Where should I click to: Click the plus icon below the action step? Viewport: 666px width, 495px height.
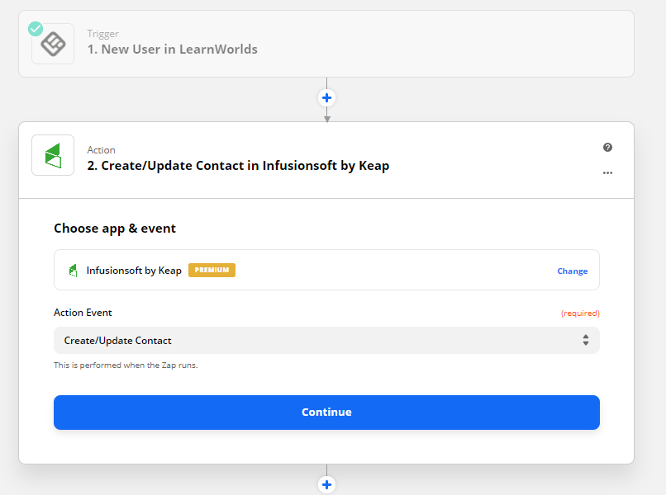[326, 484]
